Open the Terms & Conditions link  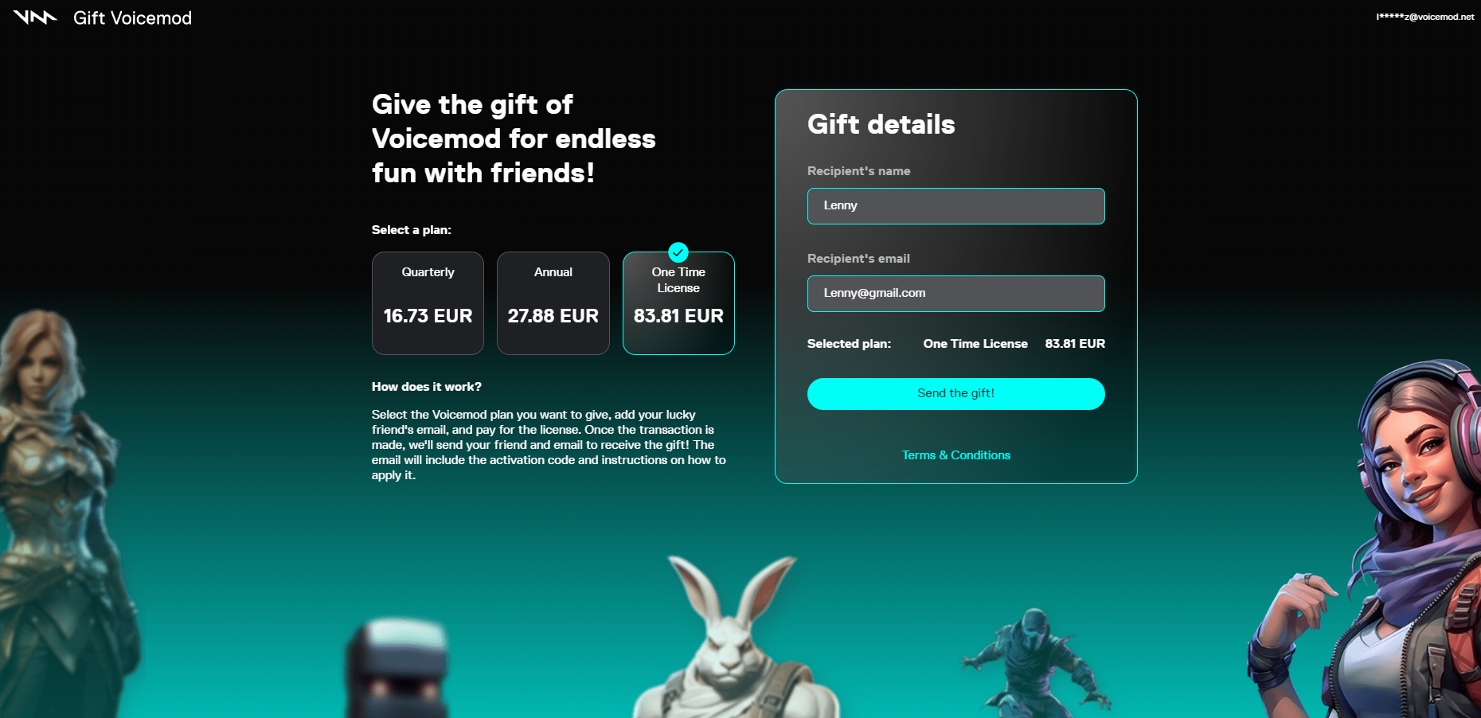click(955, 455)
